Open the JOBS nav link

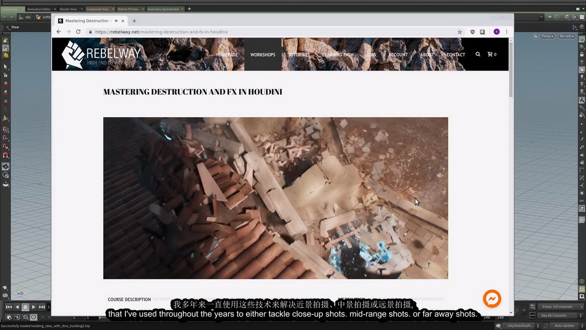(371, 55)
